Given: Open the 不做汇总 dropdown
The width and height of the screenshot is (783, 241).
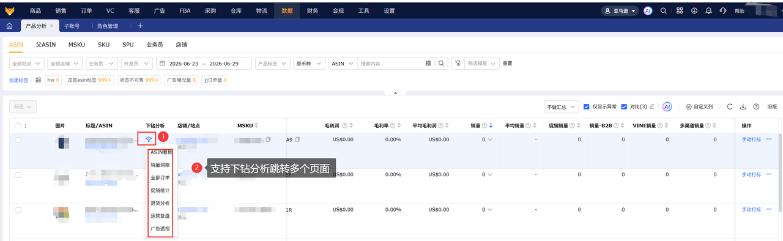Looking at the screenshot, I should pyautogui.click(x=562, y=106).
